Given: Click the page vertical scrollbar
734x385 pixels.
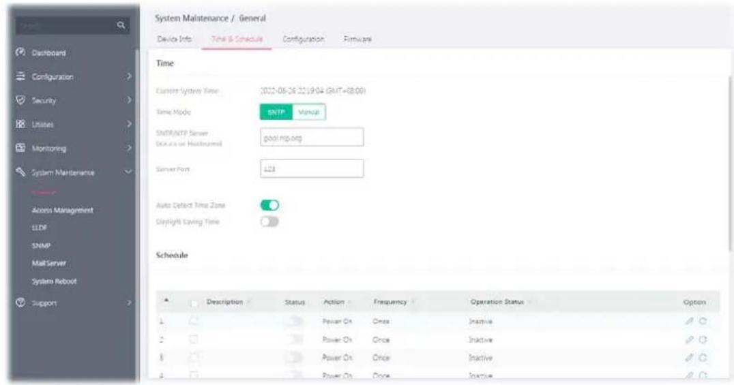Looking at the screenshot, I should tap(731, 164).
